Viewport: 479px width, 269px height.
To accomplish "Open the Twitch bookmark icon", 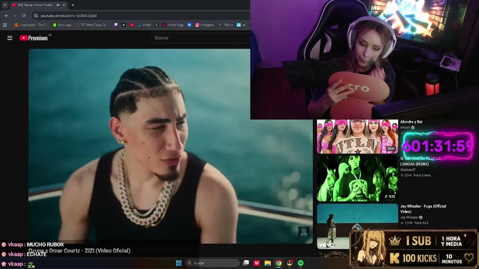I will pos(116,25).
